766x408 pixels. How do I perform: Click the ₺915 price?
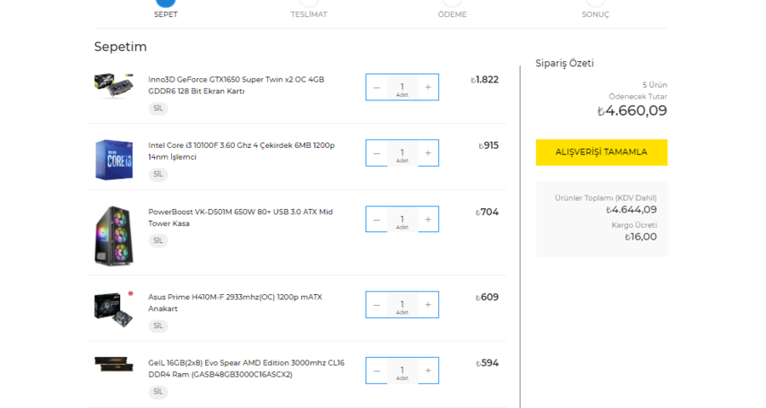tap(489, 145)
